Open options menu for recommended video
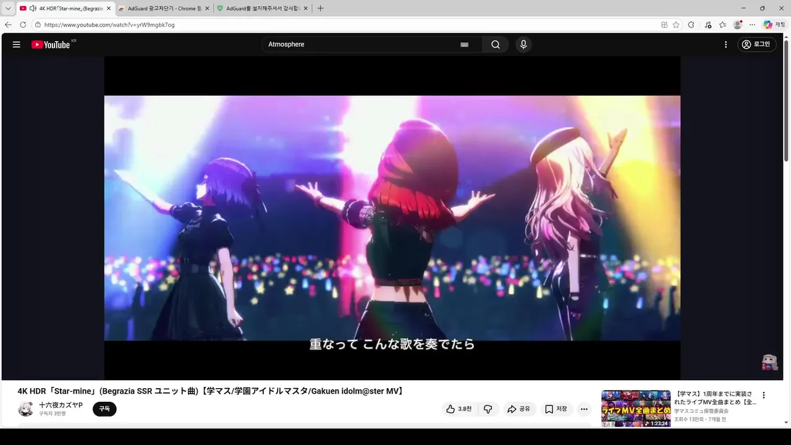This screenshot has width=791, height=445. 763,396
